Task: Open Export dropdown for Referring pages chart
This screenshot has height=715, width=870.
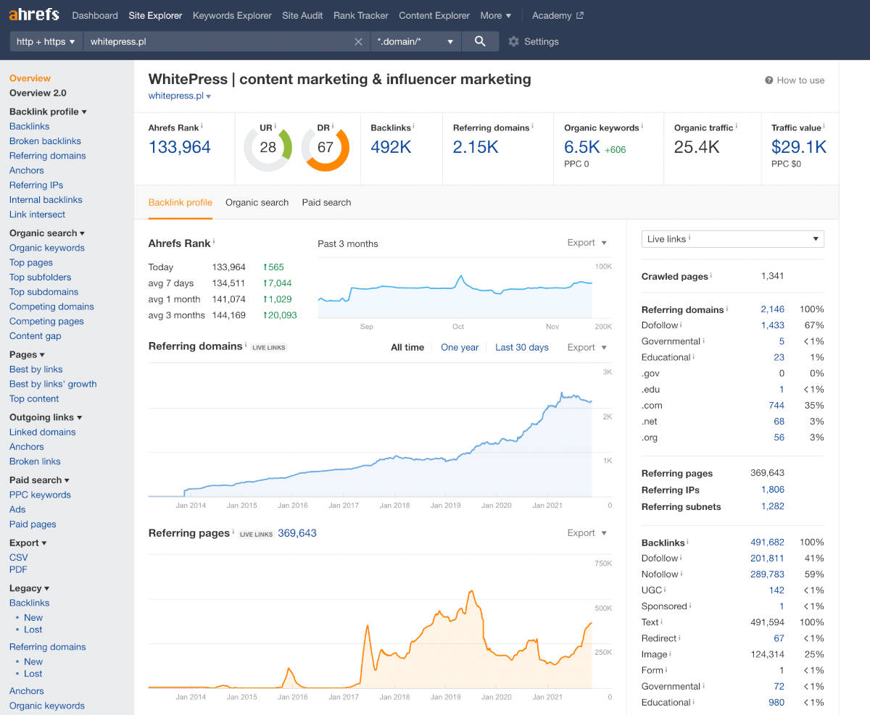Action: point(587,532)
